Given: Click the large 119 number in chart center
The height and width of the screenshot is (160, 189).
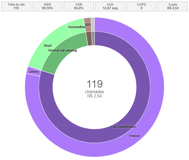Looking at the screenshot, I should click(x=94, y=84).
